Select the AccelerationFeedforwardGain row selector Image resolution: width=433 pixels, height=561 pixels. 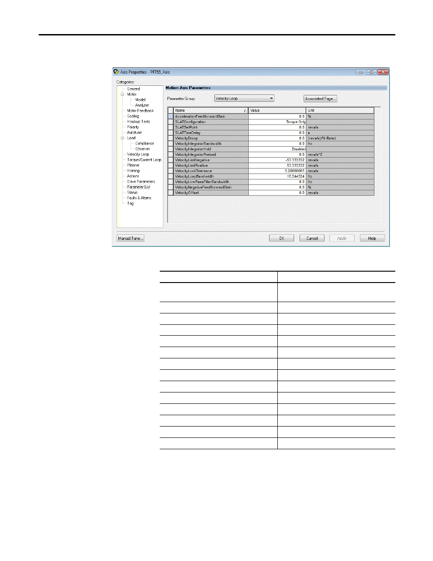pyautogui.click(x=171, y=116)
